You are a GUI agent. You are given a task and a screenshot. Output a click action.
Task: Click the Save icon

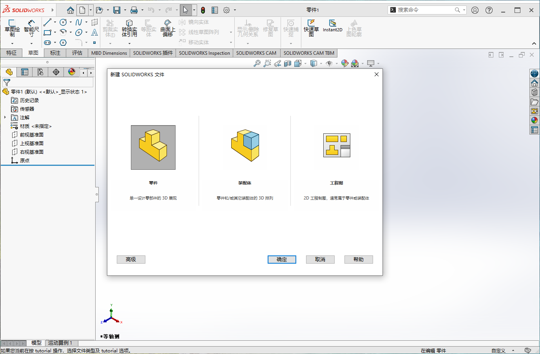(117, 10)
